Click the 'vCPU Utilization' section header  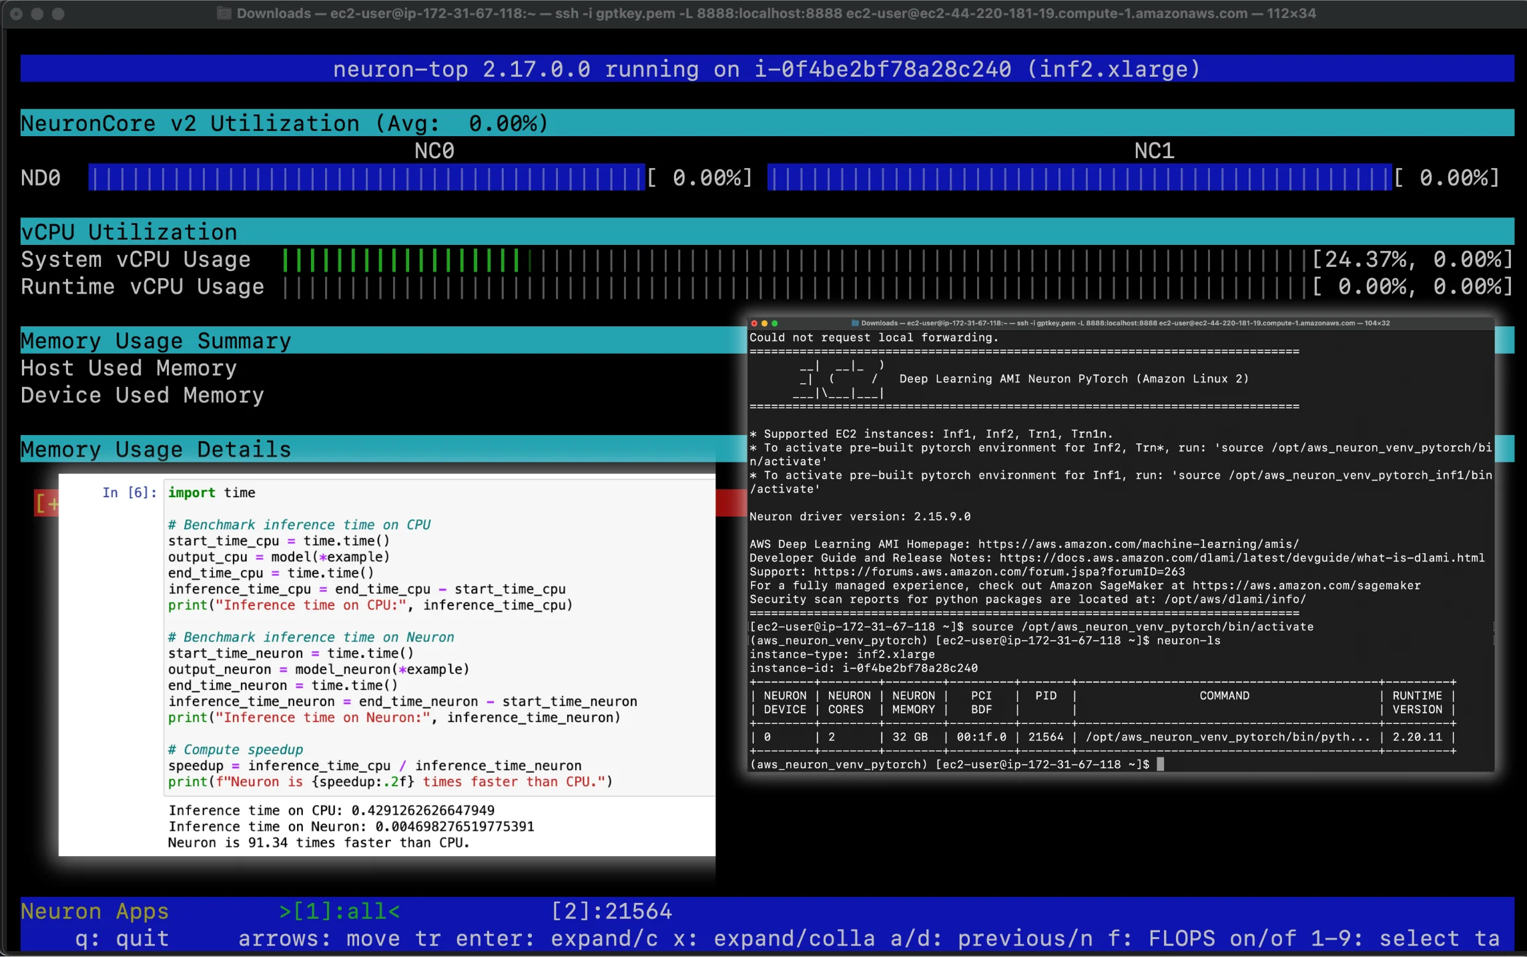point(767,232)
